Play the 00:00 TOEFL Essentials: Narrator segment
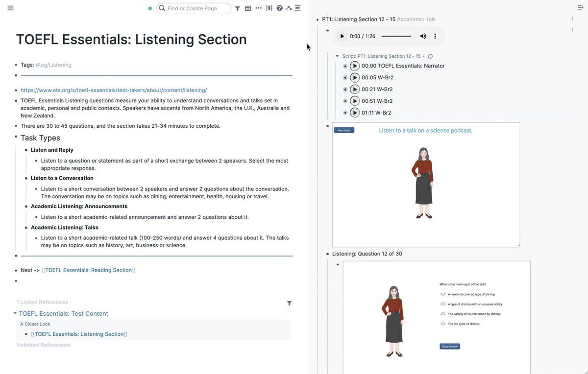The height and width of the screenshot is (374, 588). 355,66
